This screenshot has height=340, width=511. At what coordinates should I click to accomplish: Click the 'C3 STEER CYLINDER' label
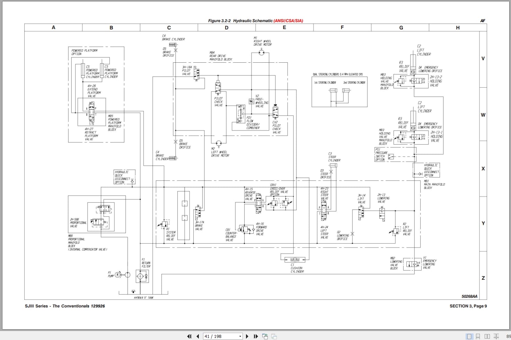[334, 157]
